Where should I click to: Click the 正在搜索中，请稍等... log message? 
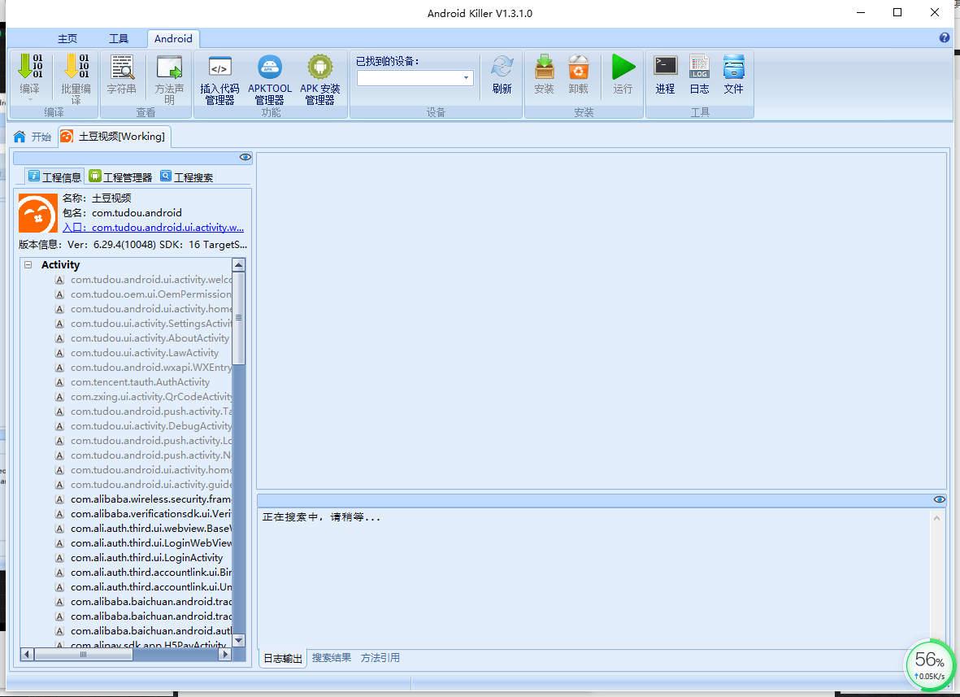[x=321, y=517]
